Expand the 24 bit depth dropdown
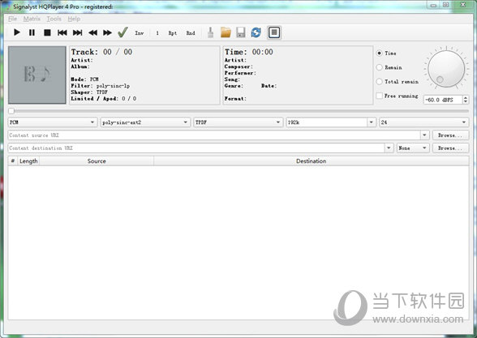 pos(423,122)
